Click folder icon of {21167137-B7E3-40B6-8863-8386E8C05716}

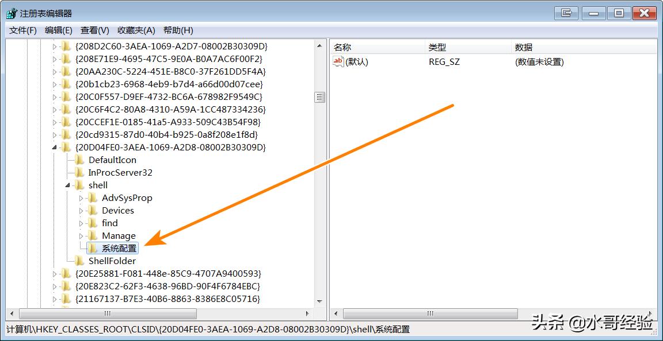click(66, 299)
